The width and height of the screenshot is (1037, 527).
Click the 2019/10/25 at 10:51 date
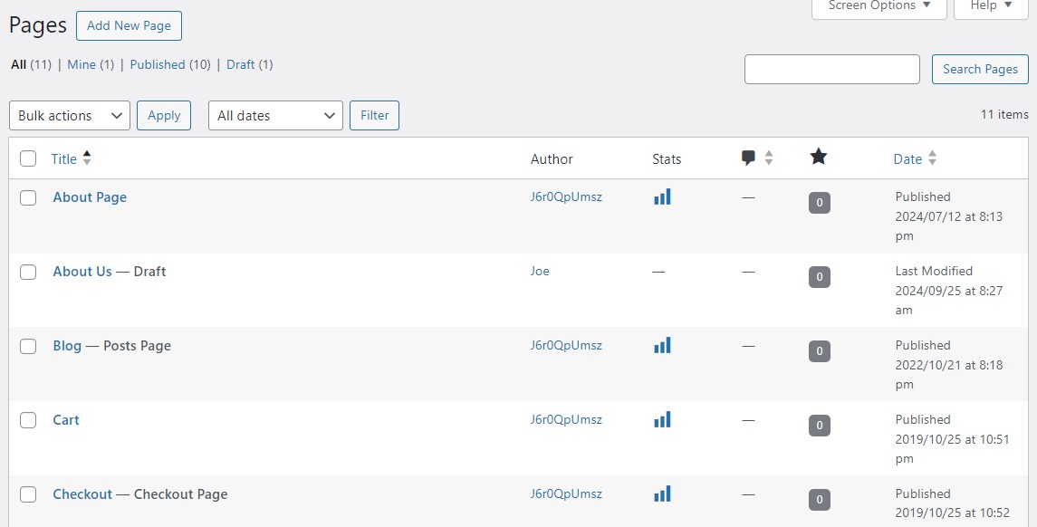coord(953,438)
